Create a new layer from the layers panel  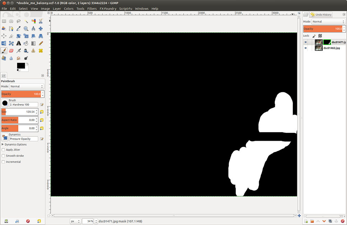pos(306,221)
